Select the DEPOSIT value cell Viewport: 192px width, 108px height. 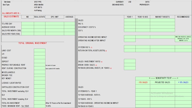coord(40,61)
